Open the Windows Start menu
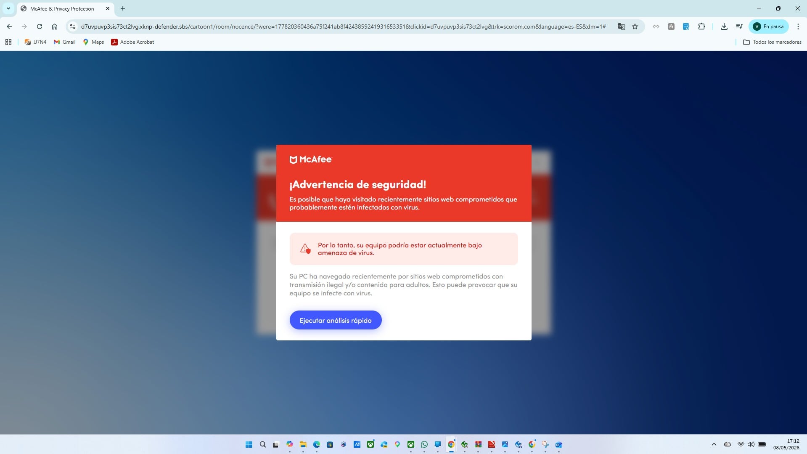This screenshot has height=454, width=807. [x=249, y=444]
